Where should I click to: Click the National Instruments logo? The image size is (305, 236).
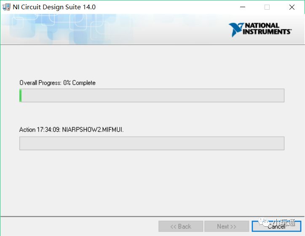click(260, 29)
